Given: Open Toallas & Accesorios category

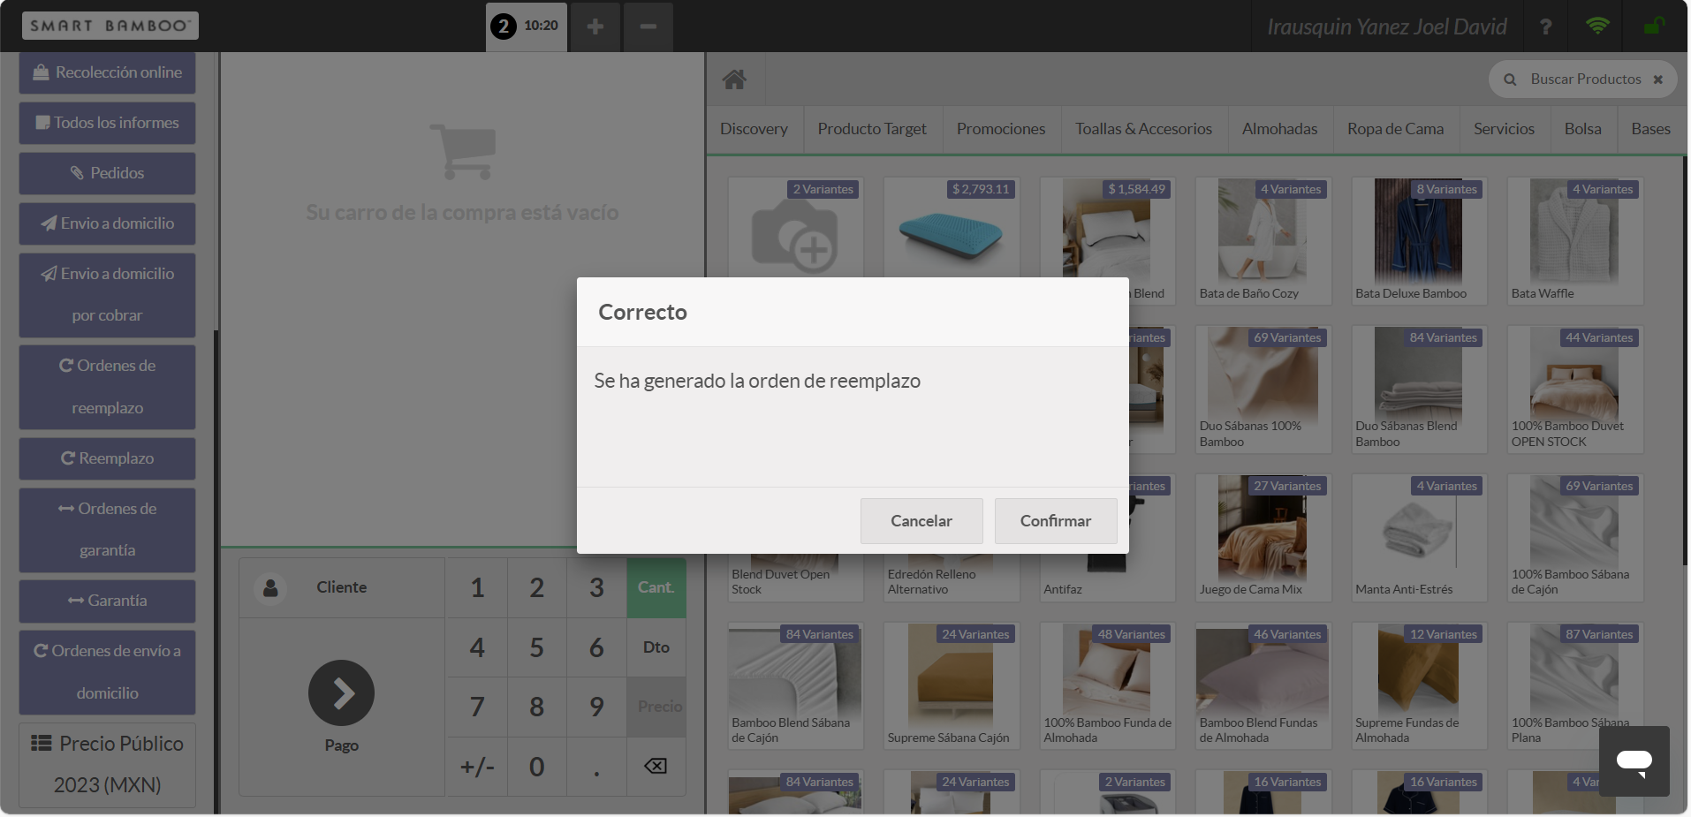Looking at the screenshot, I should click(x=1143, y=129).
